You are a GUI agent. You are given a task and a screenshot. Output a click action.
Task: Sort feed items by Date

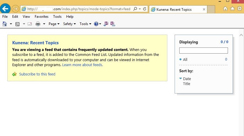tap(187, 79)
